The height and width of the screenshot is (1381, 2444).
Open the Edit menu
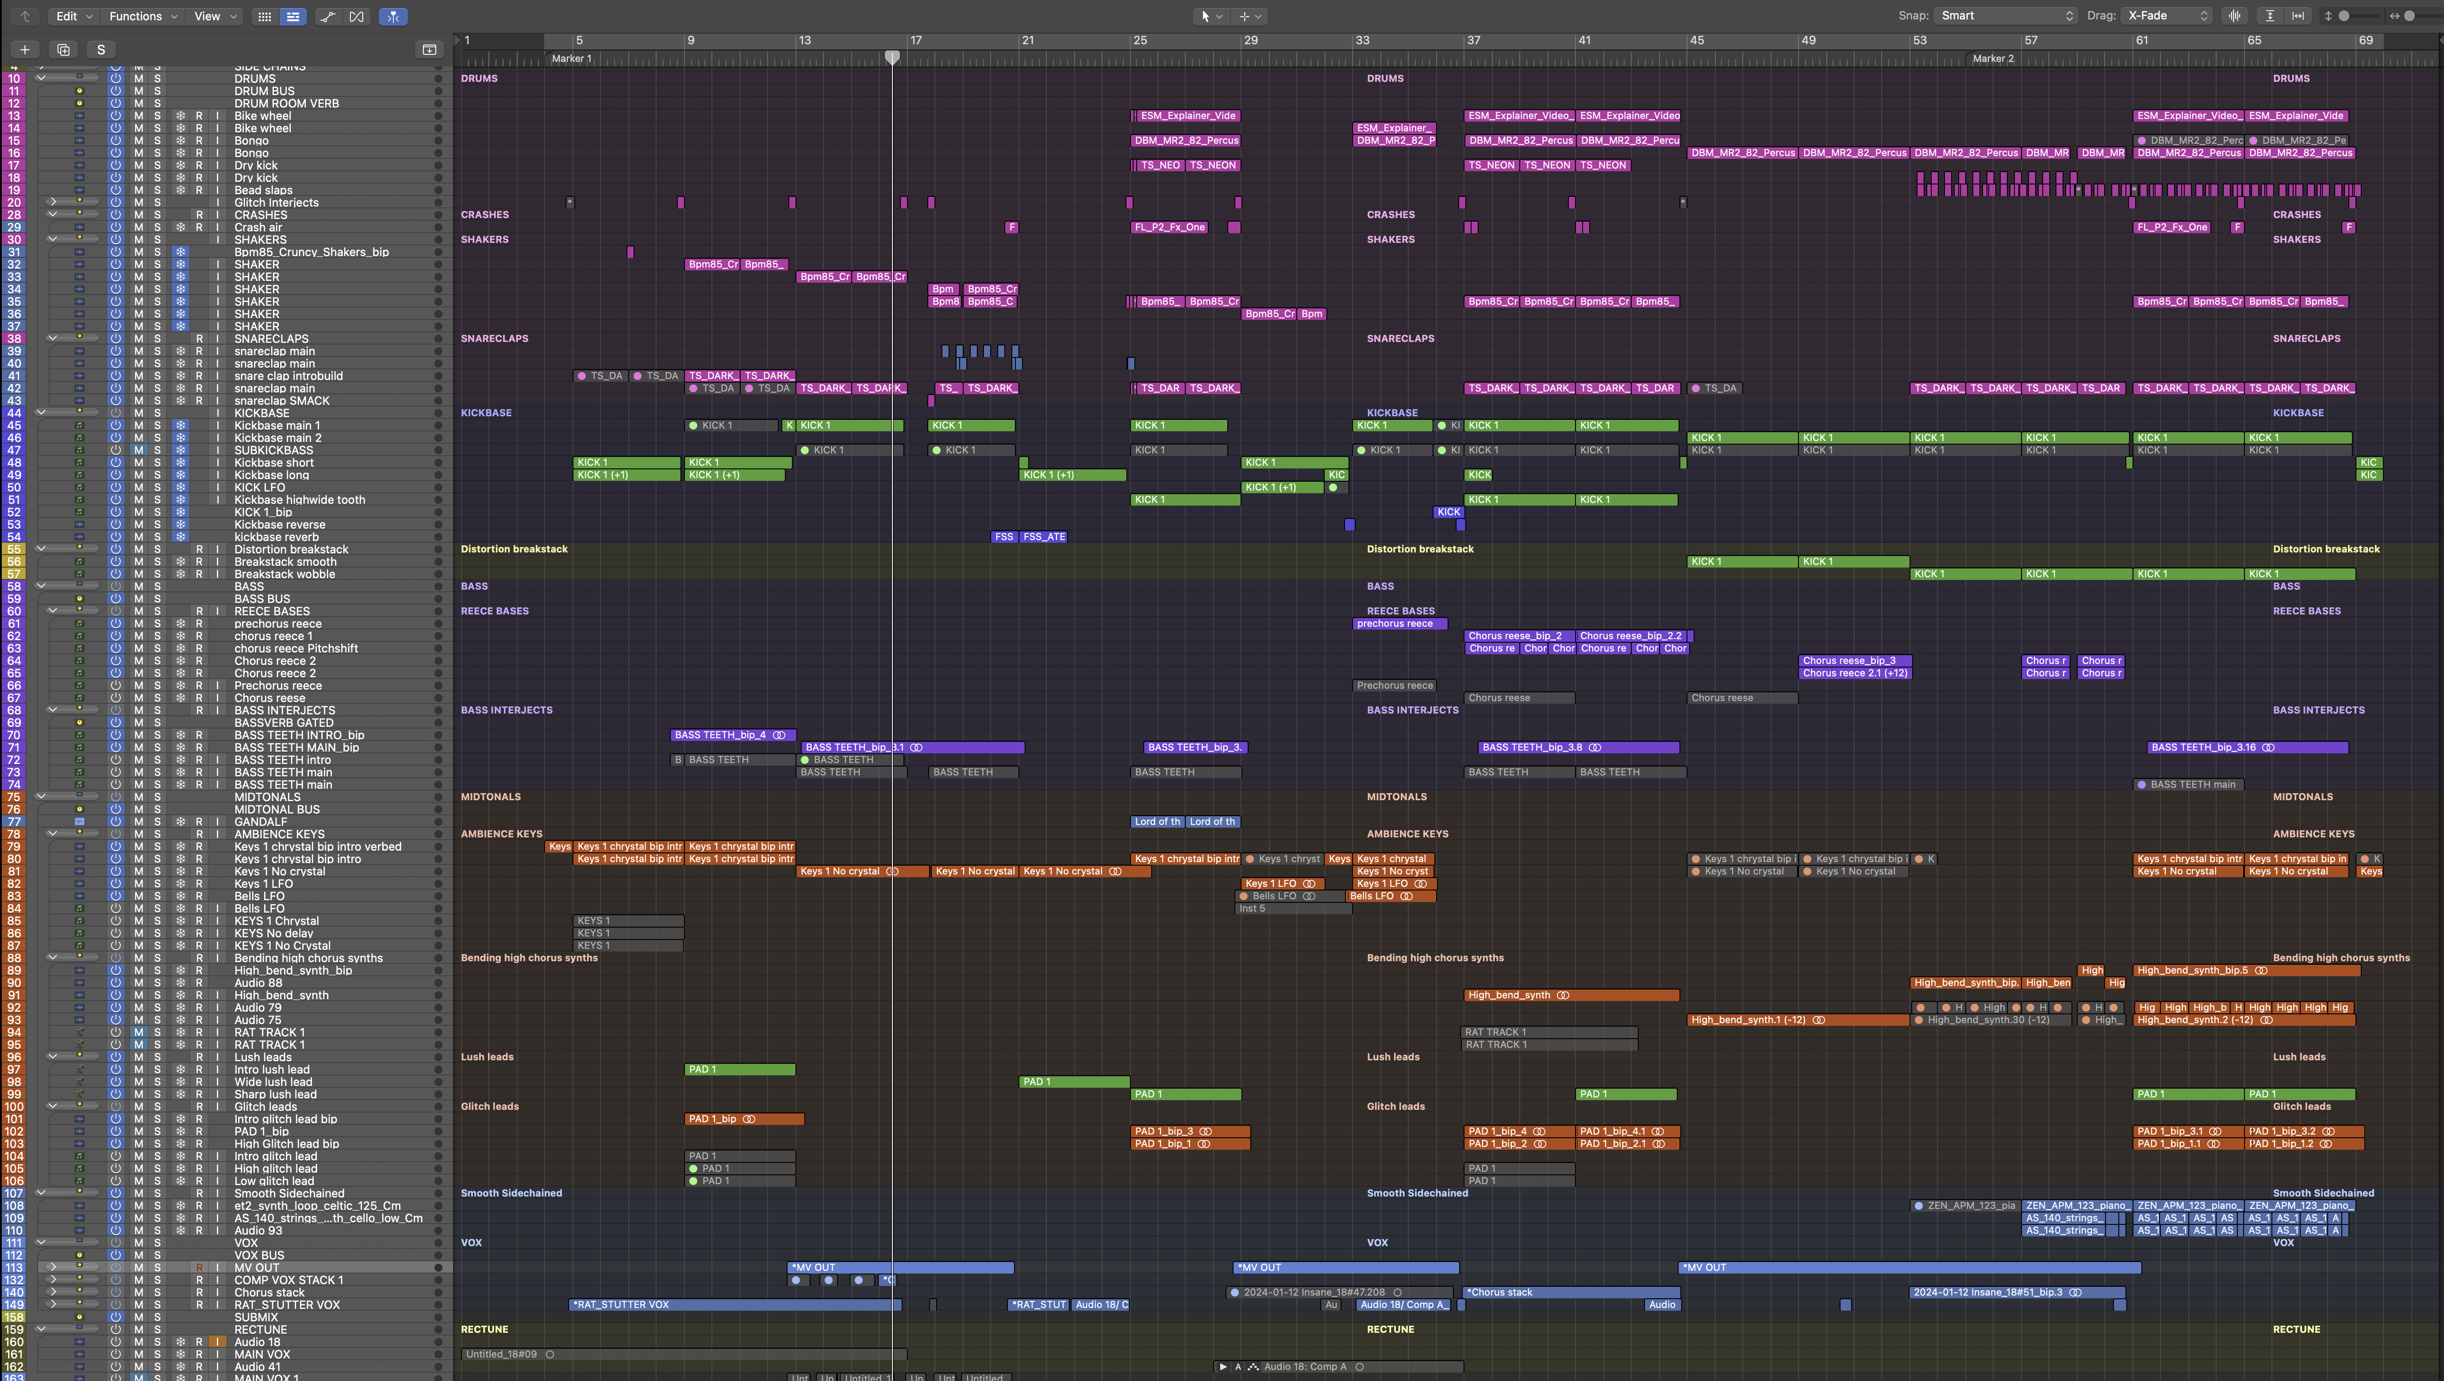[x=73, y=16]
